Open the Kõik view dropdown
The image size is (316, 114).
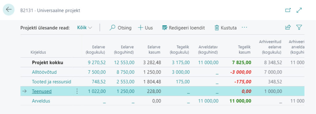click(85, 27)
